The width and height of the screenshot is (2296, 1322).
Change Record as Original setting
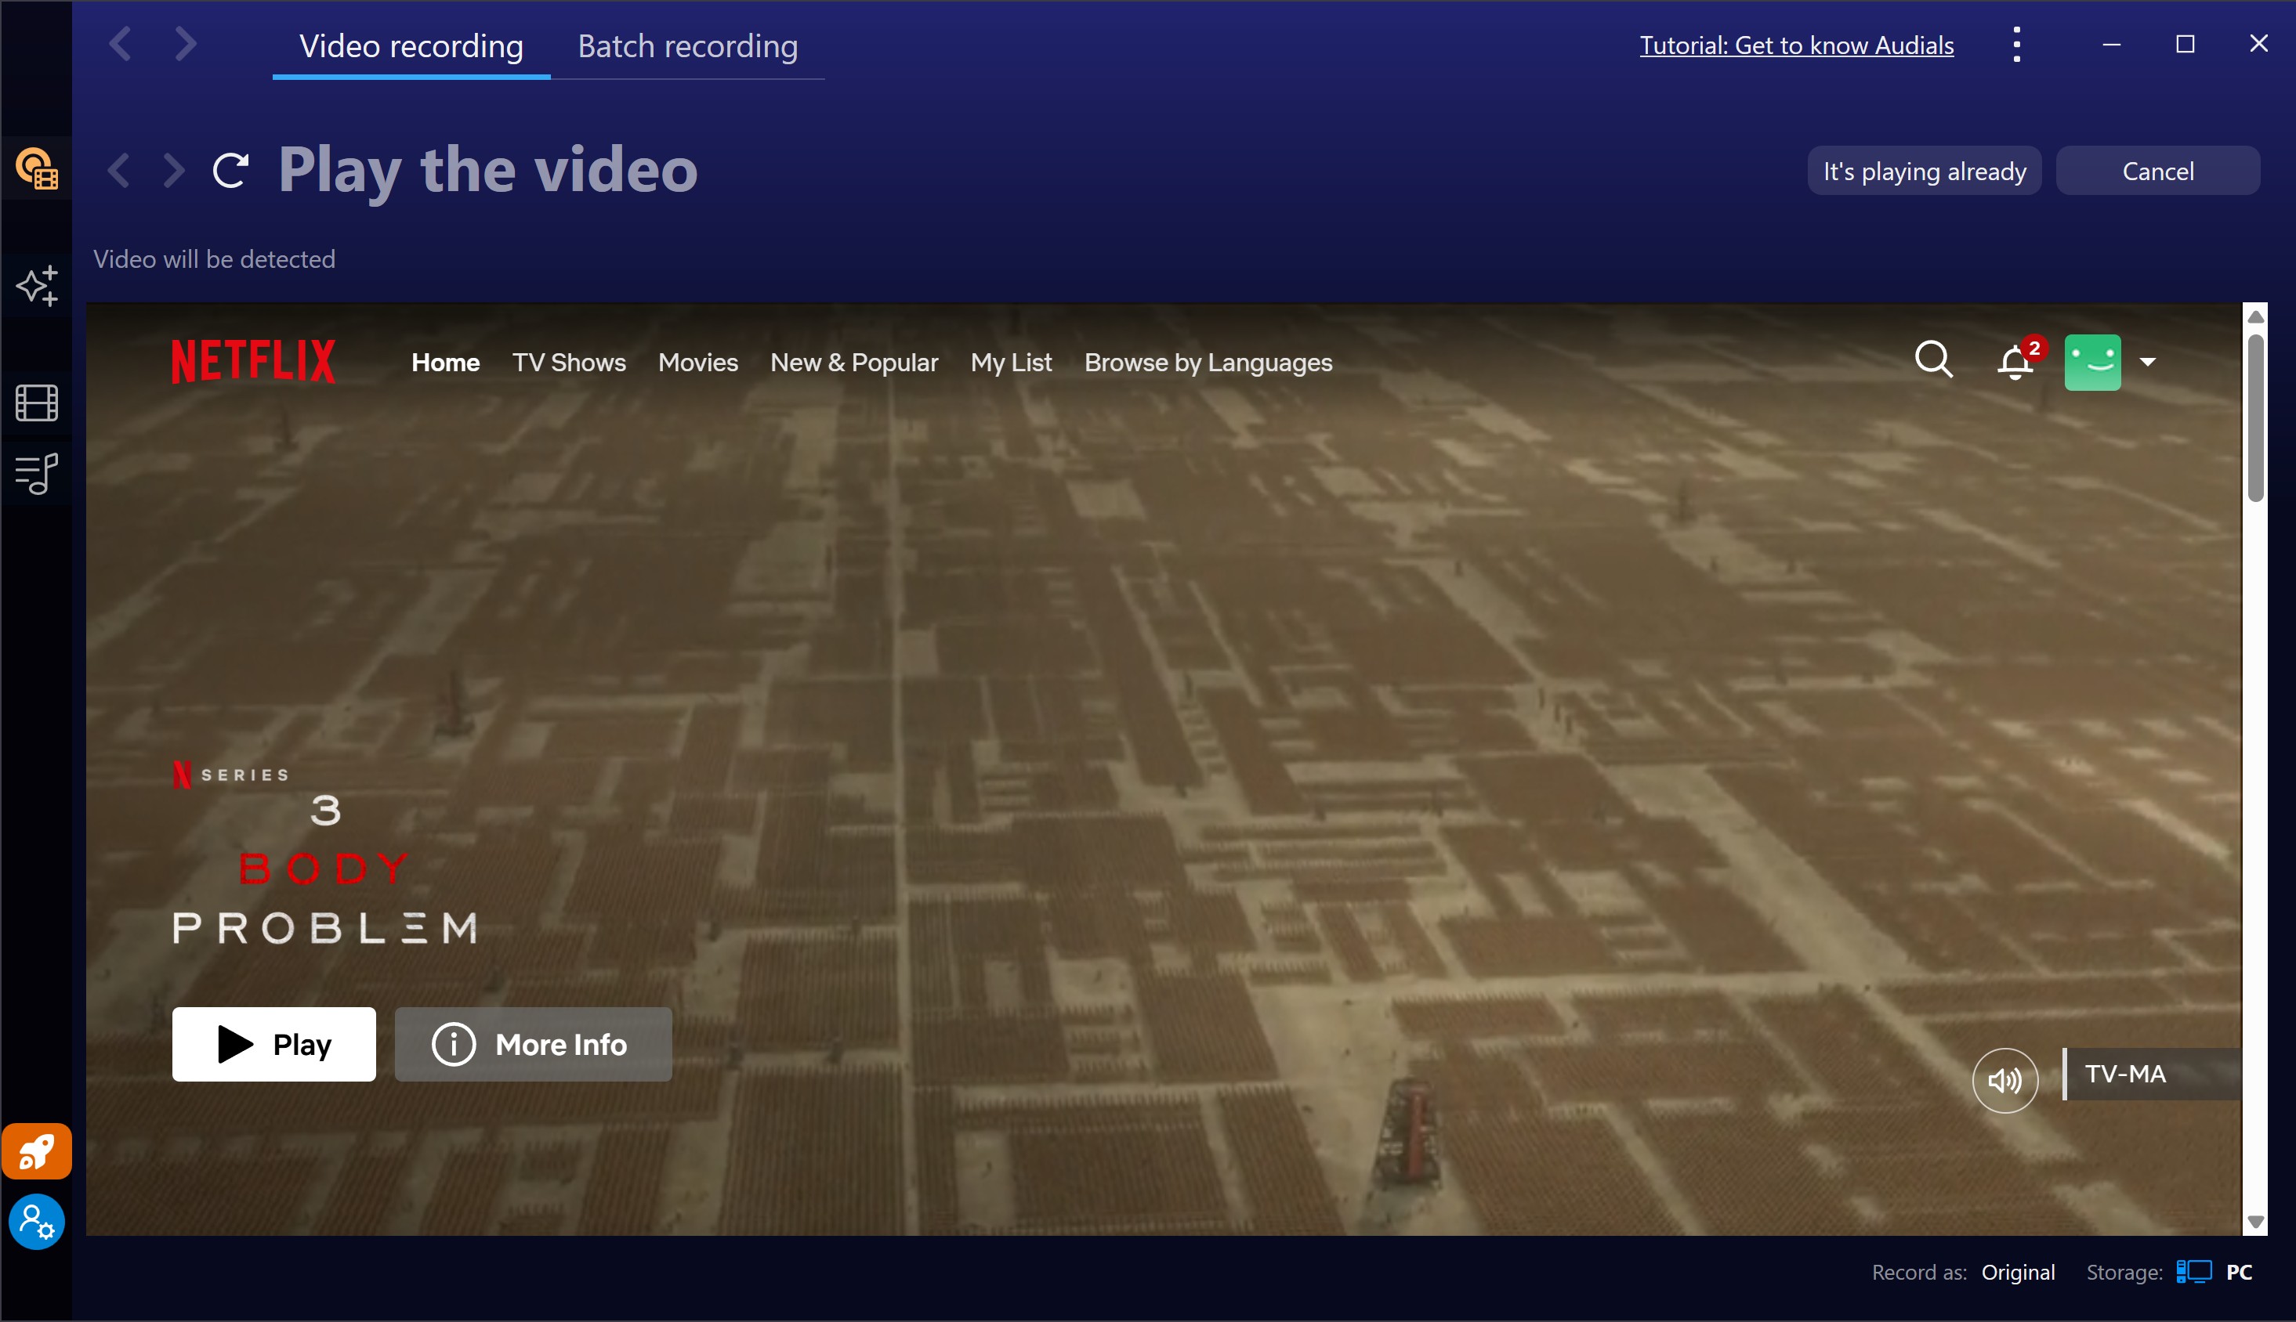coord(2018,1272)
